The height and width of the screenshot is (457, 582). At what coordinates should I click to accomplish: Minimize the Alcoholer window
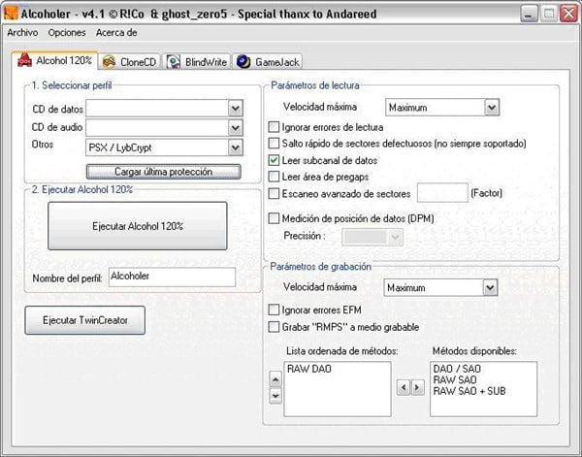(x=530, y=14)
